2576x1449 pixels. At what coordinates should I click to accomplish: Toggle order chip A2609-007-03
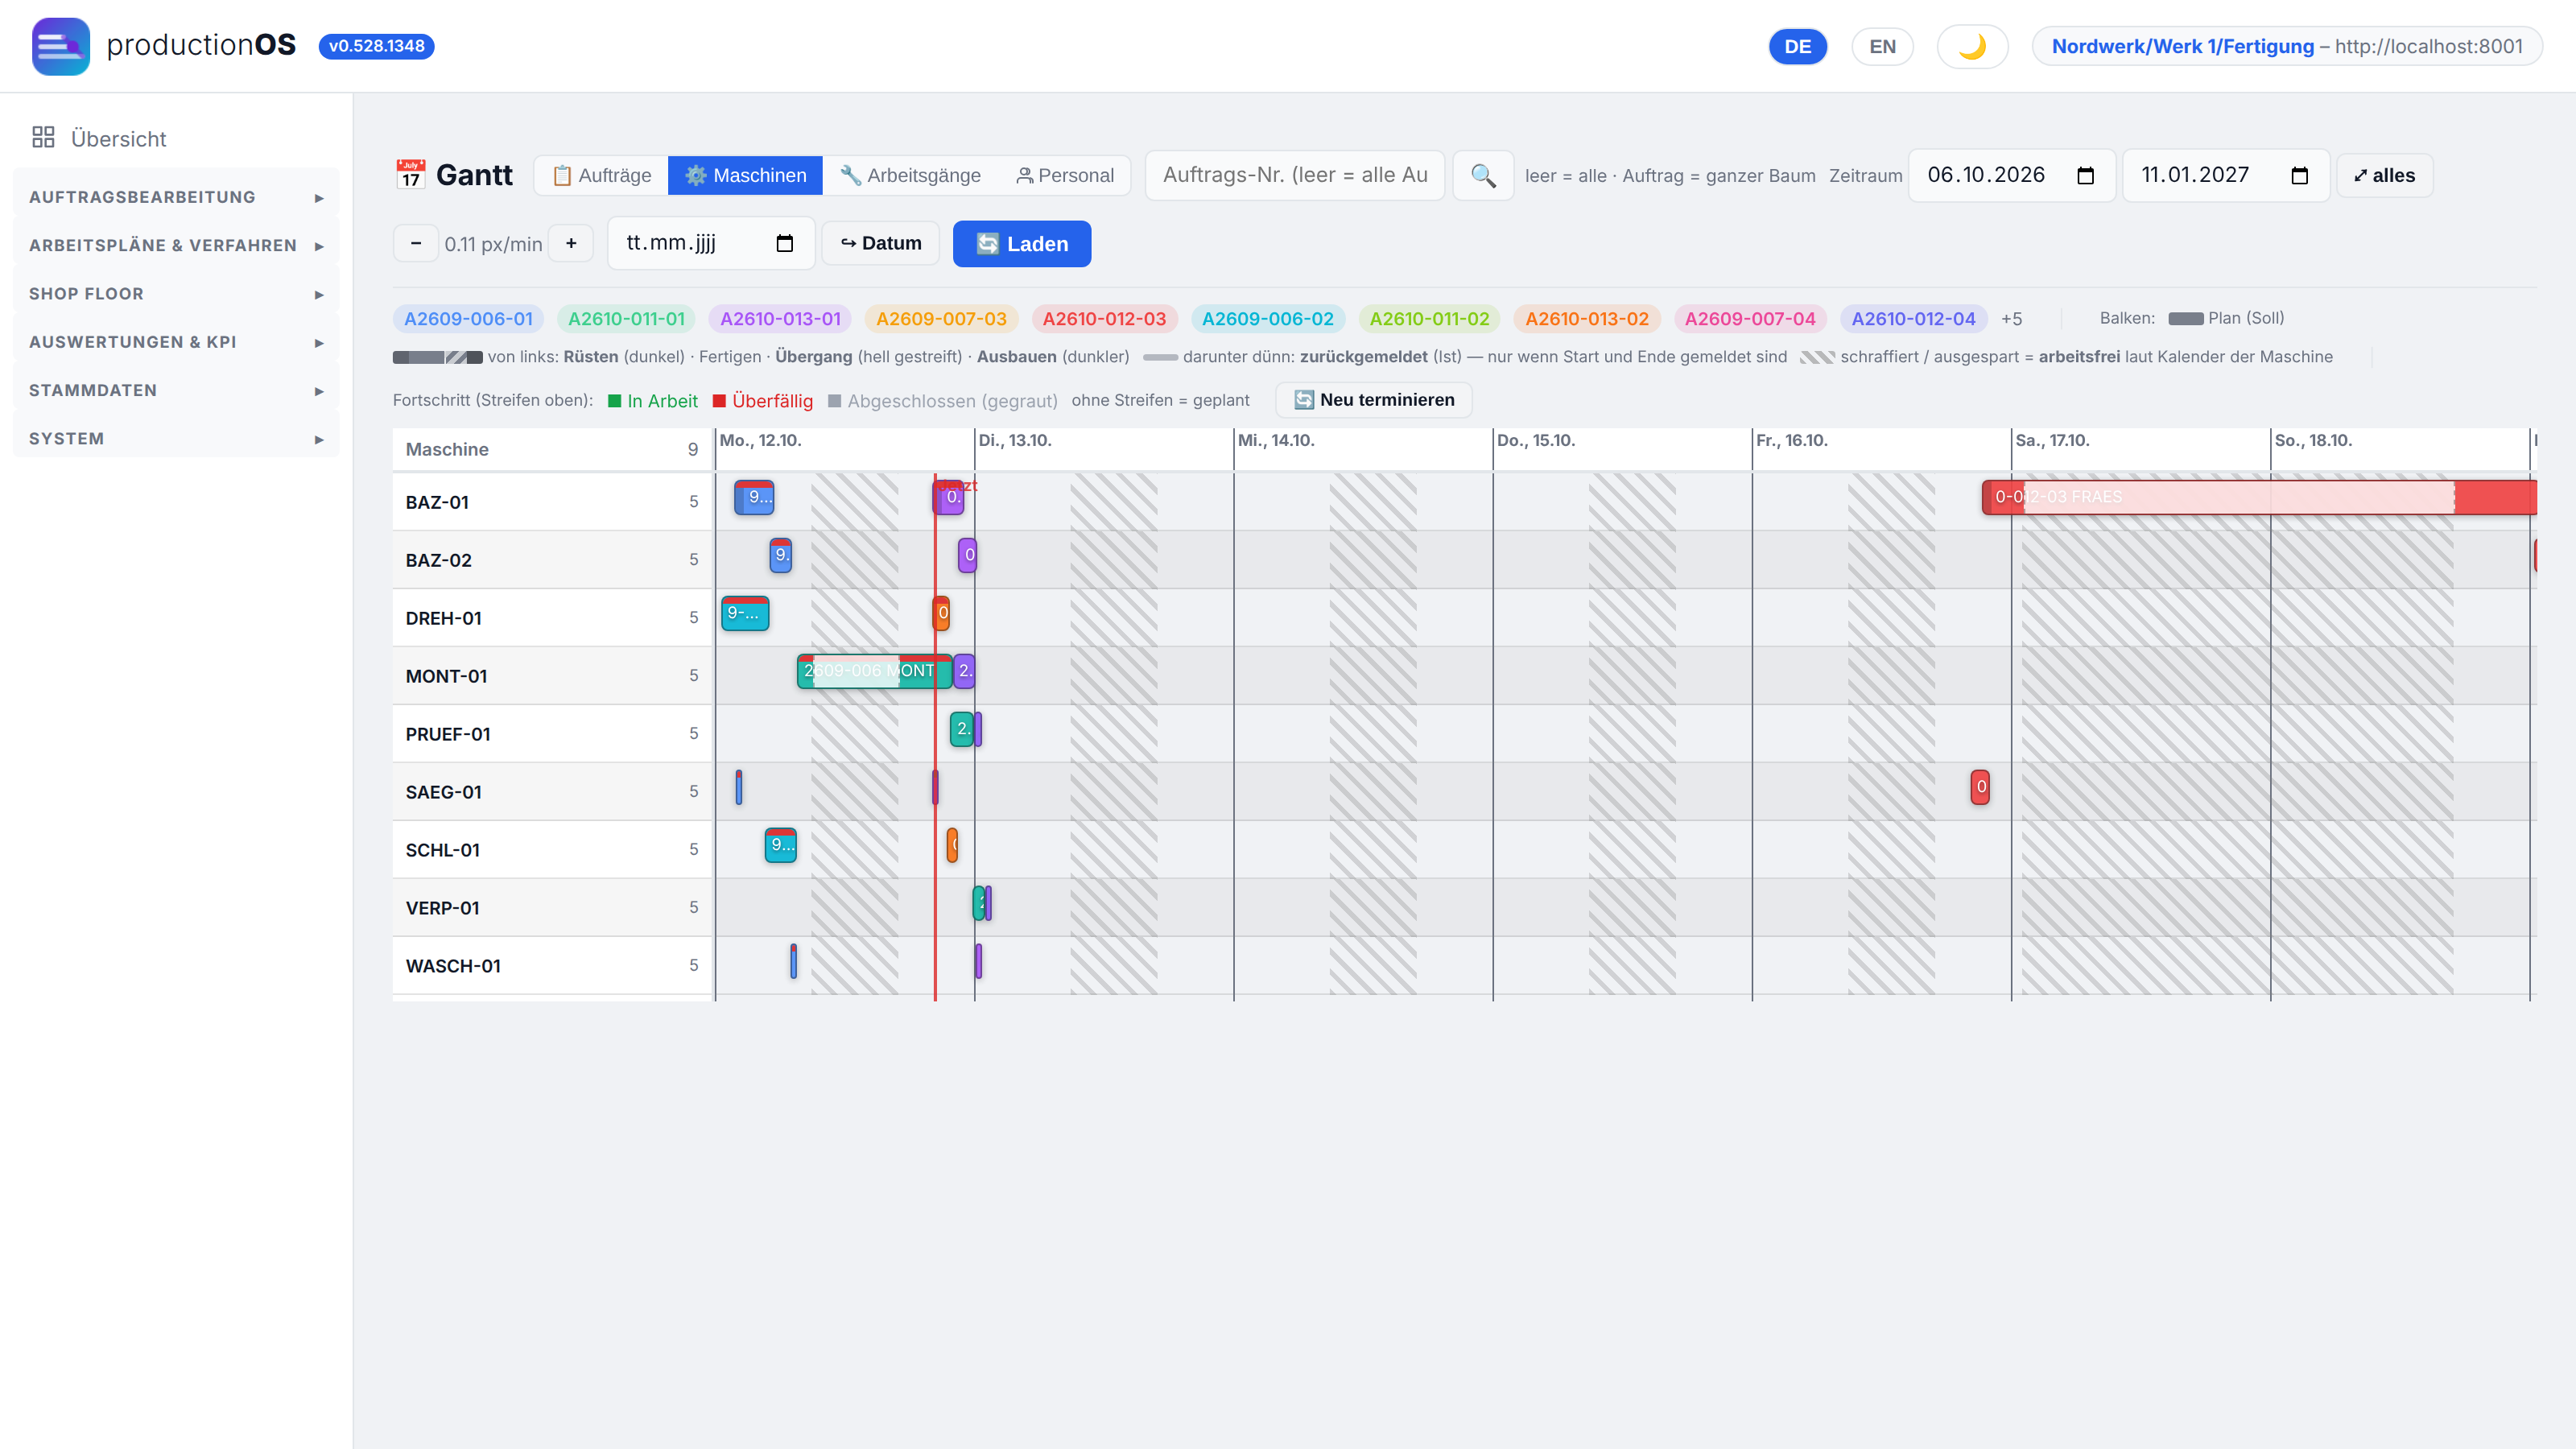941,319
